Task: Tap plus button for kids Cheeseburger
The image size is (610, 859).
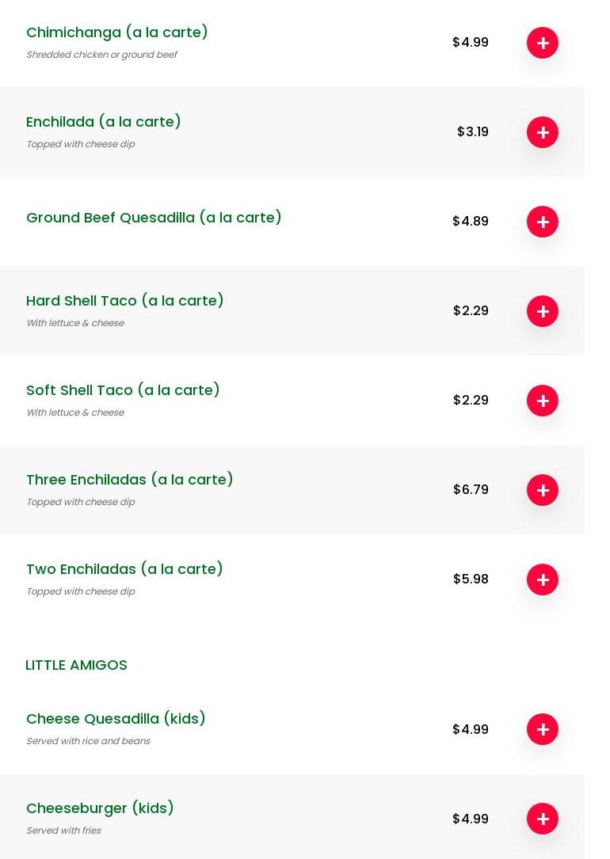Action: tap(543, 819)
